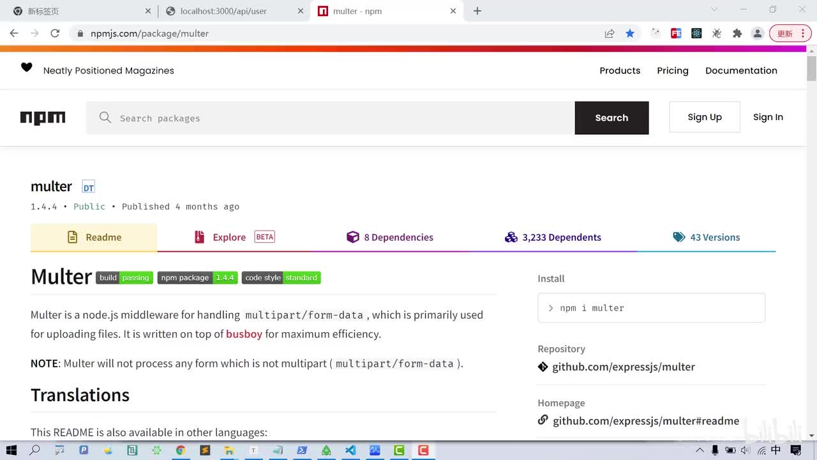The image size is (817, 460).
Task: Click the black Search button
Action: point(611,118)
